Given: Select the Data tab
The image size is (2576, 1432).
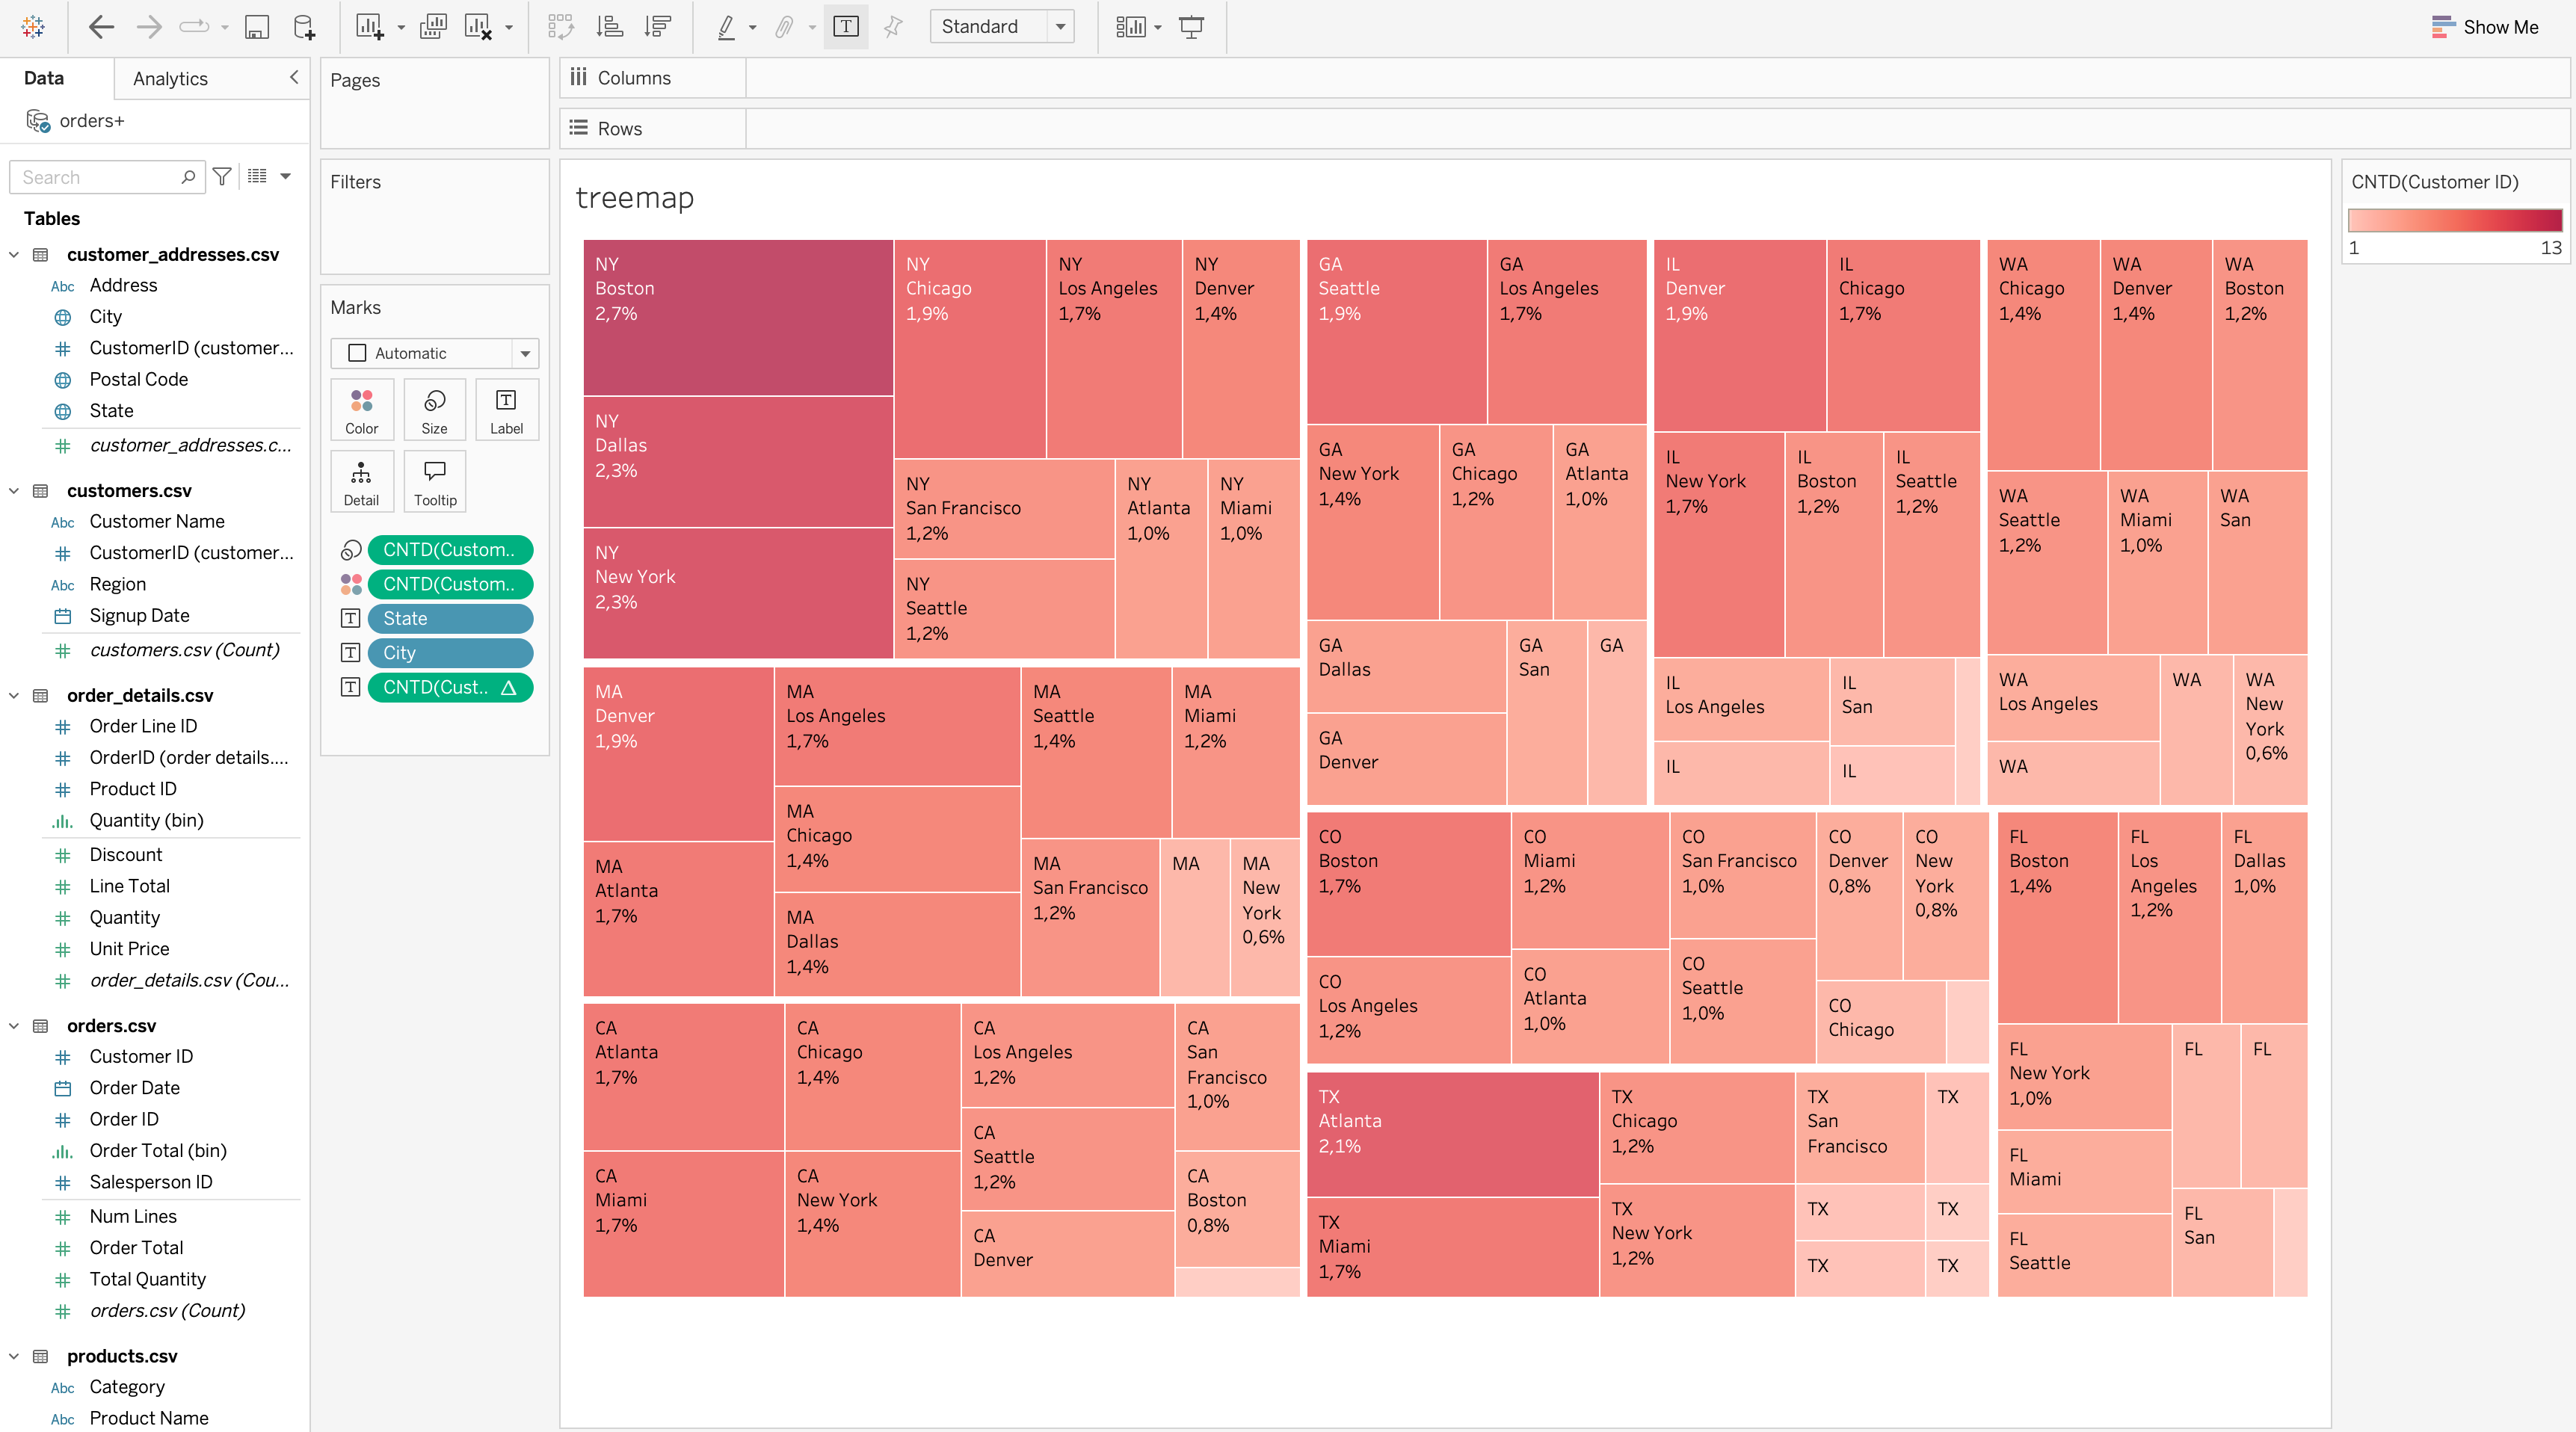Looking at the screenshot, I should (x=44, y=79).
